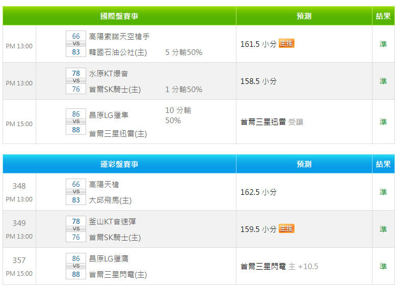Click 準 result in the 161.5 小分 row
Image resolution: width=399 pixels, height=290 pixels.
point(383,44)
